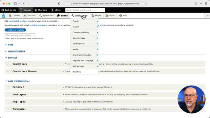Click the Workspaces module name

19,109
